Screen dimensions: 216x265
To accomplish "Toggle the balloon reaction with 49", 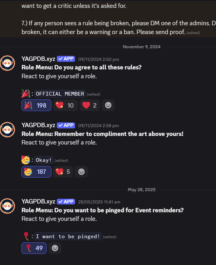I will pos(34,248).
